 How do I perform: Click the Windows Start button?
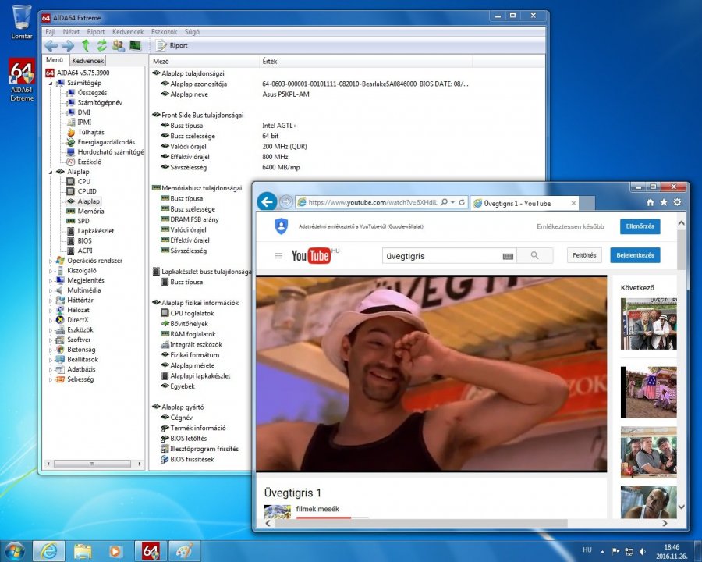14,551
